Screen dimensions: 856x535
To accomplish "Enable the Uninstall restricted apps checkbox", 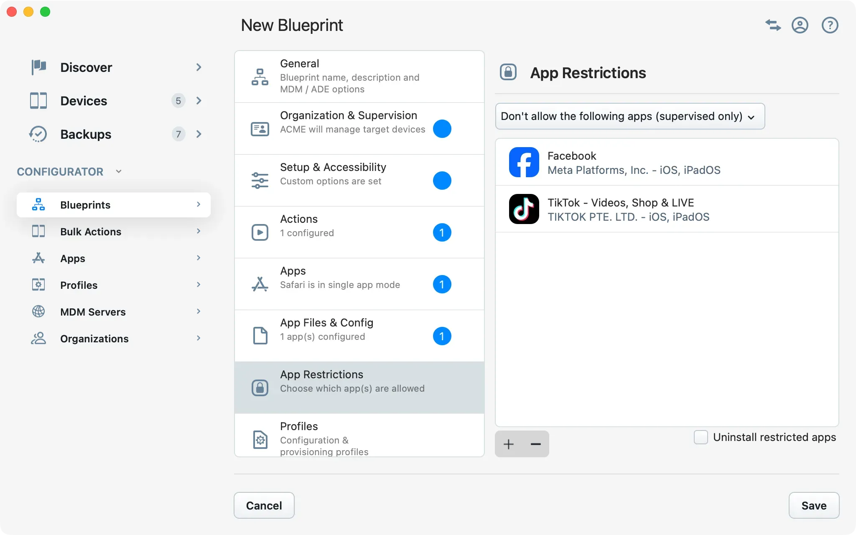I will (x=700, y=437).
